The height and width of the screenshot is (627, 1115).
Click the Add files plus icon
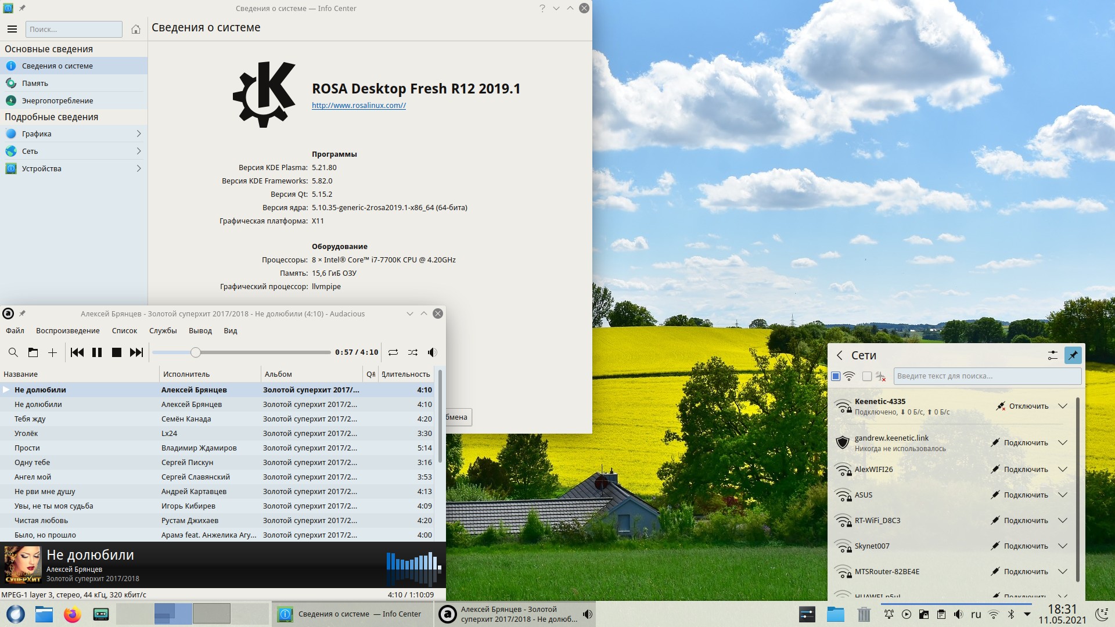[x=52, y=352]
